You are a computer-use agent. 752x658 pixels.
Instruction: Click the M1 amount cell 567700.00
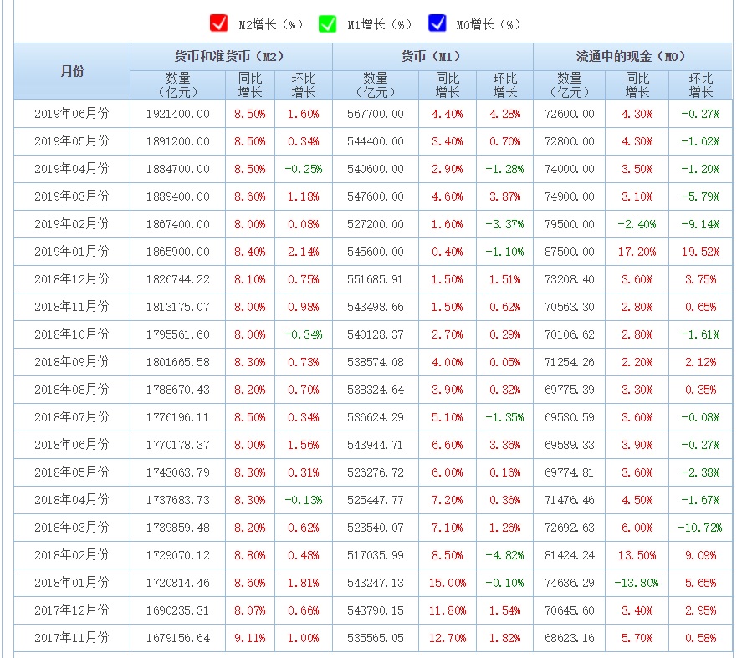click(x=376, y=114)
